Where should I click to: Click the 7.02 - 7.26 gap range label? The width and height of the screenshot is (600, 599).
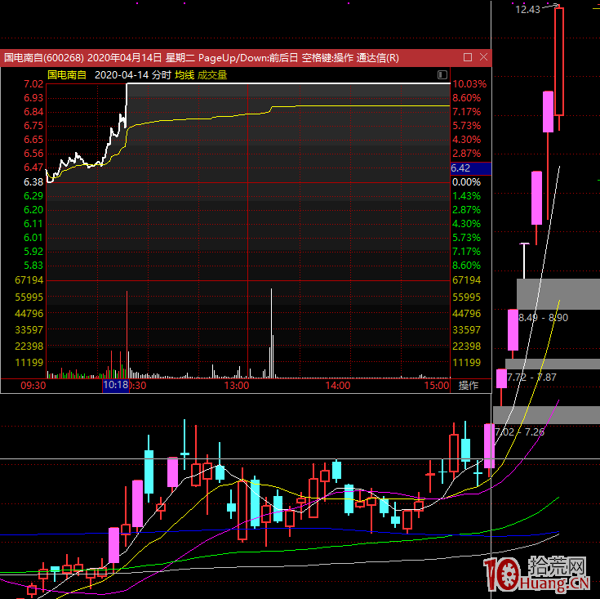[x=520, y=432]
